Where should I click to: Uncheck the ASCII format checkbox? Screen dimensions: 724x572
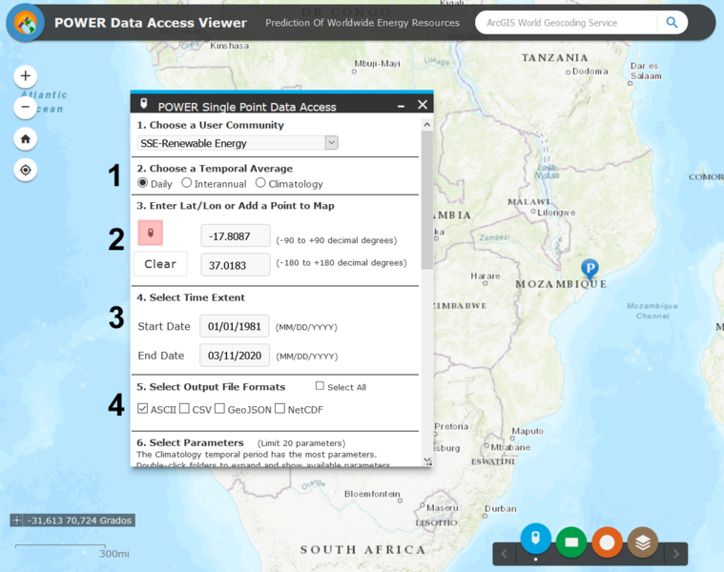(143, 409)
